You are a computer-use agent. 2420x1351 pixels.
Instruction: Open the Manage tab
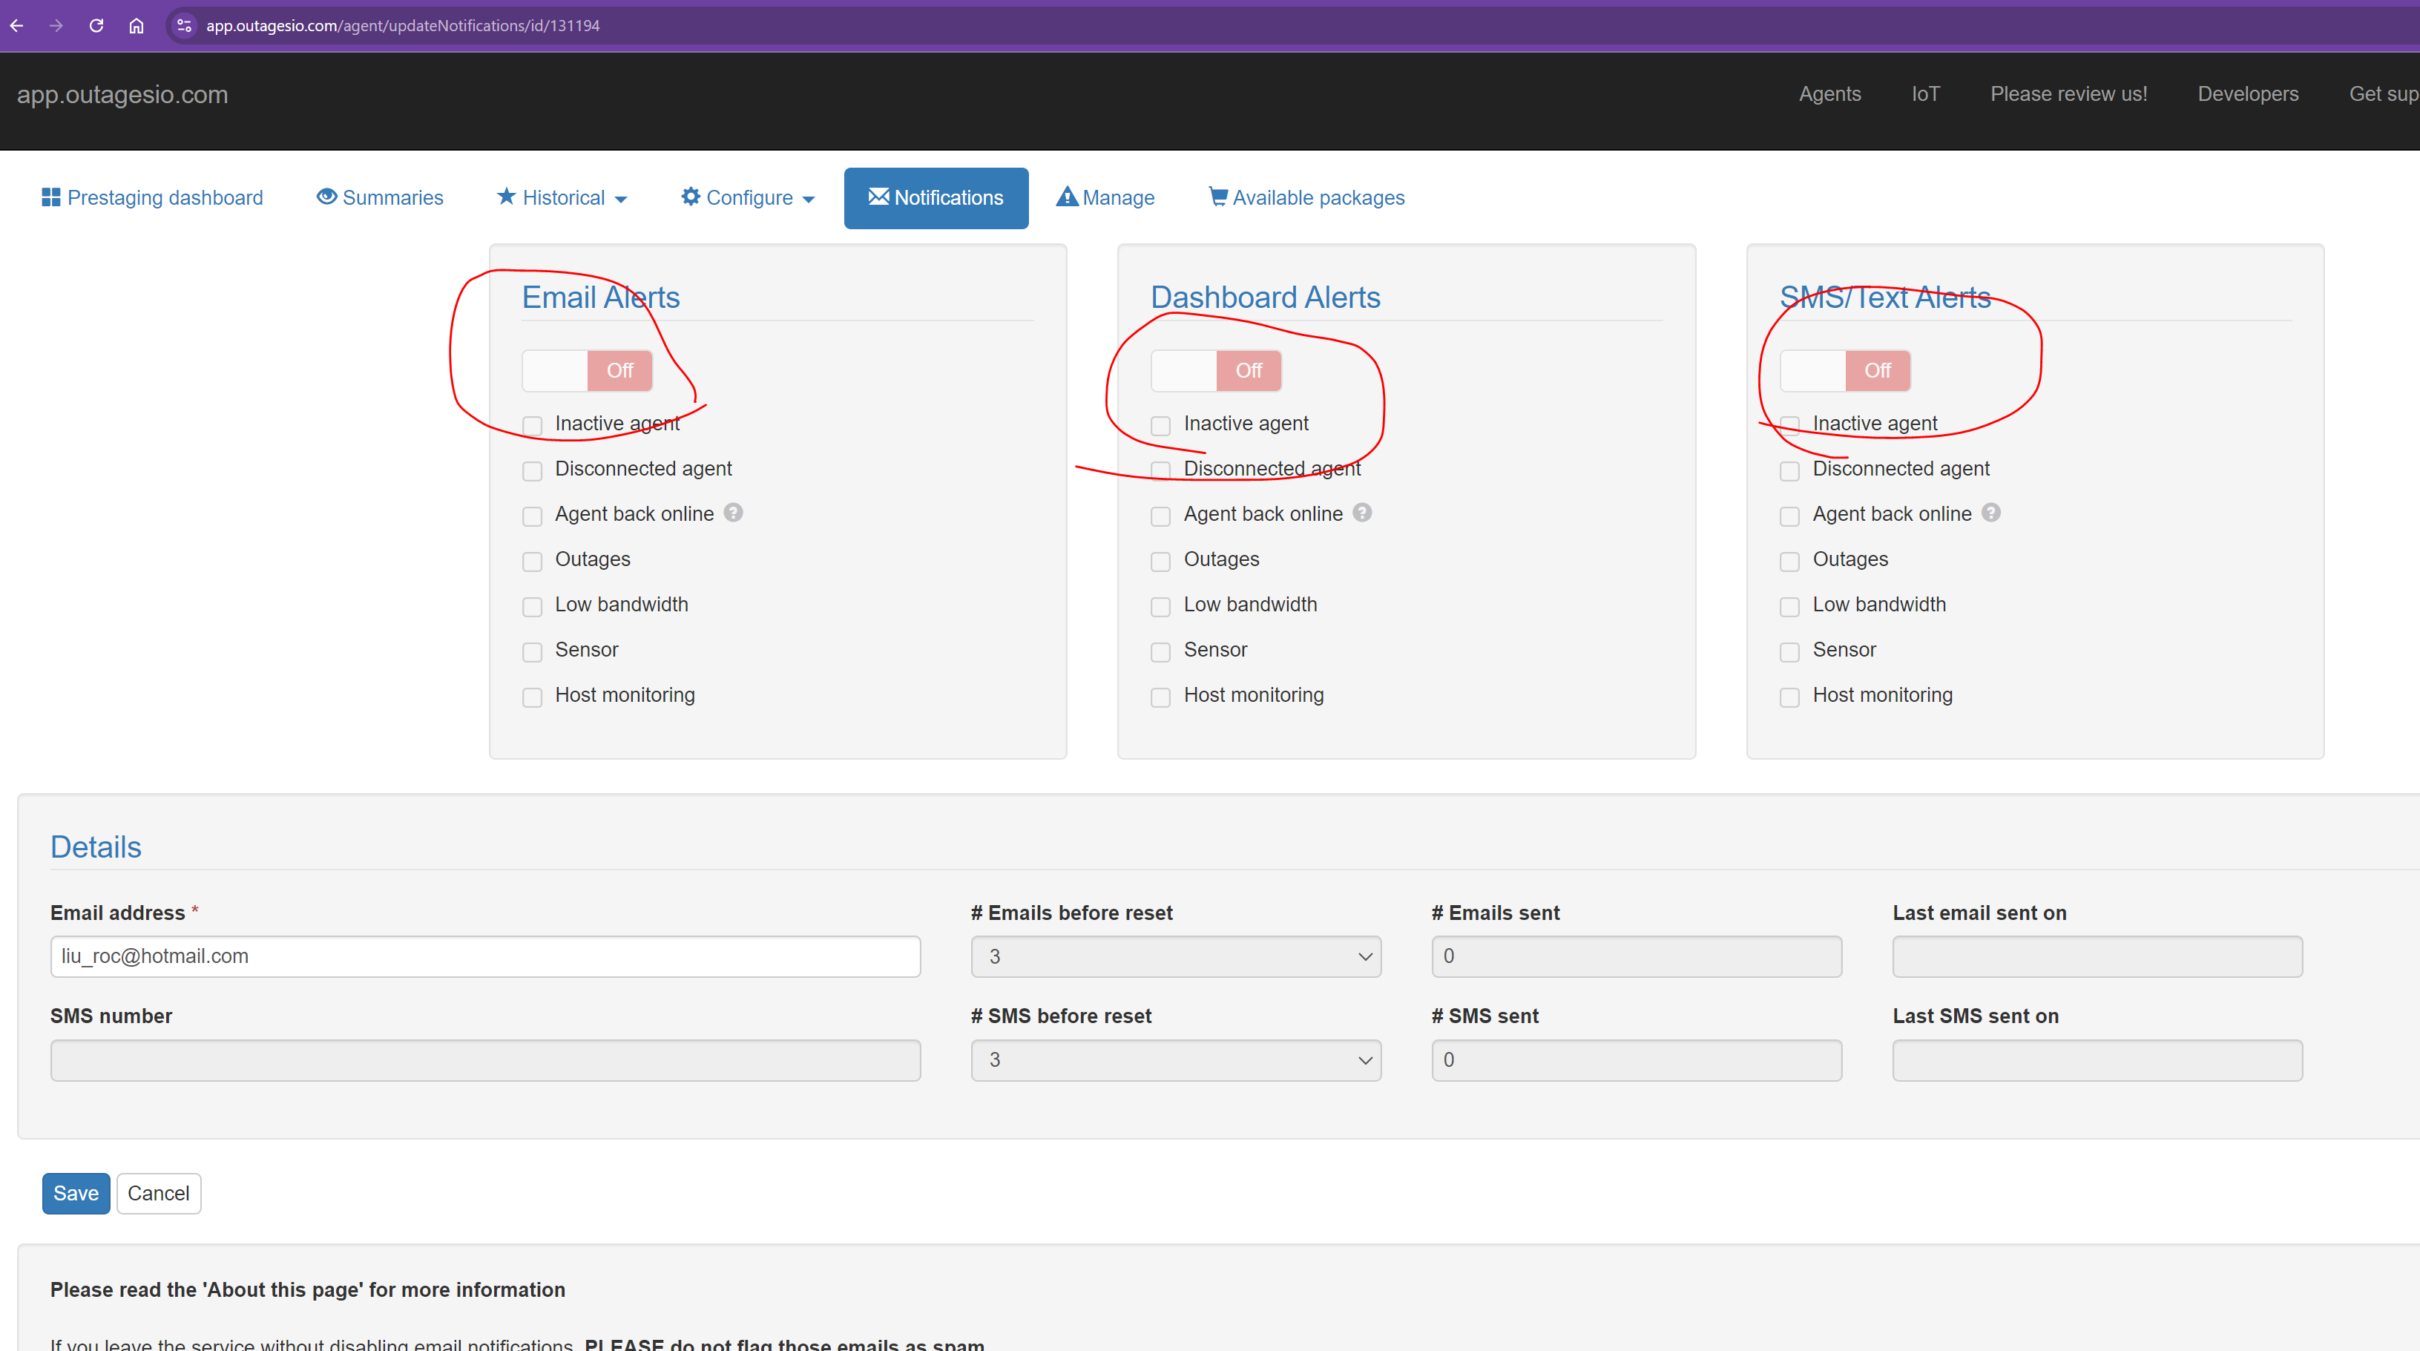(x=1105, y=197)
